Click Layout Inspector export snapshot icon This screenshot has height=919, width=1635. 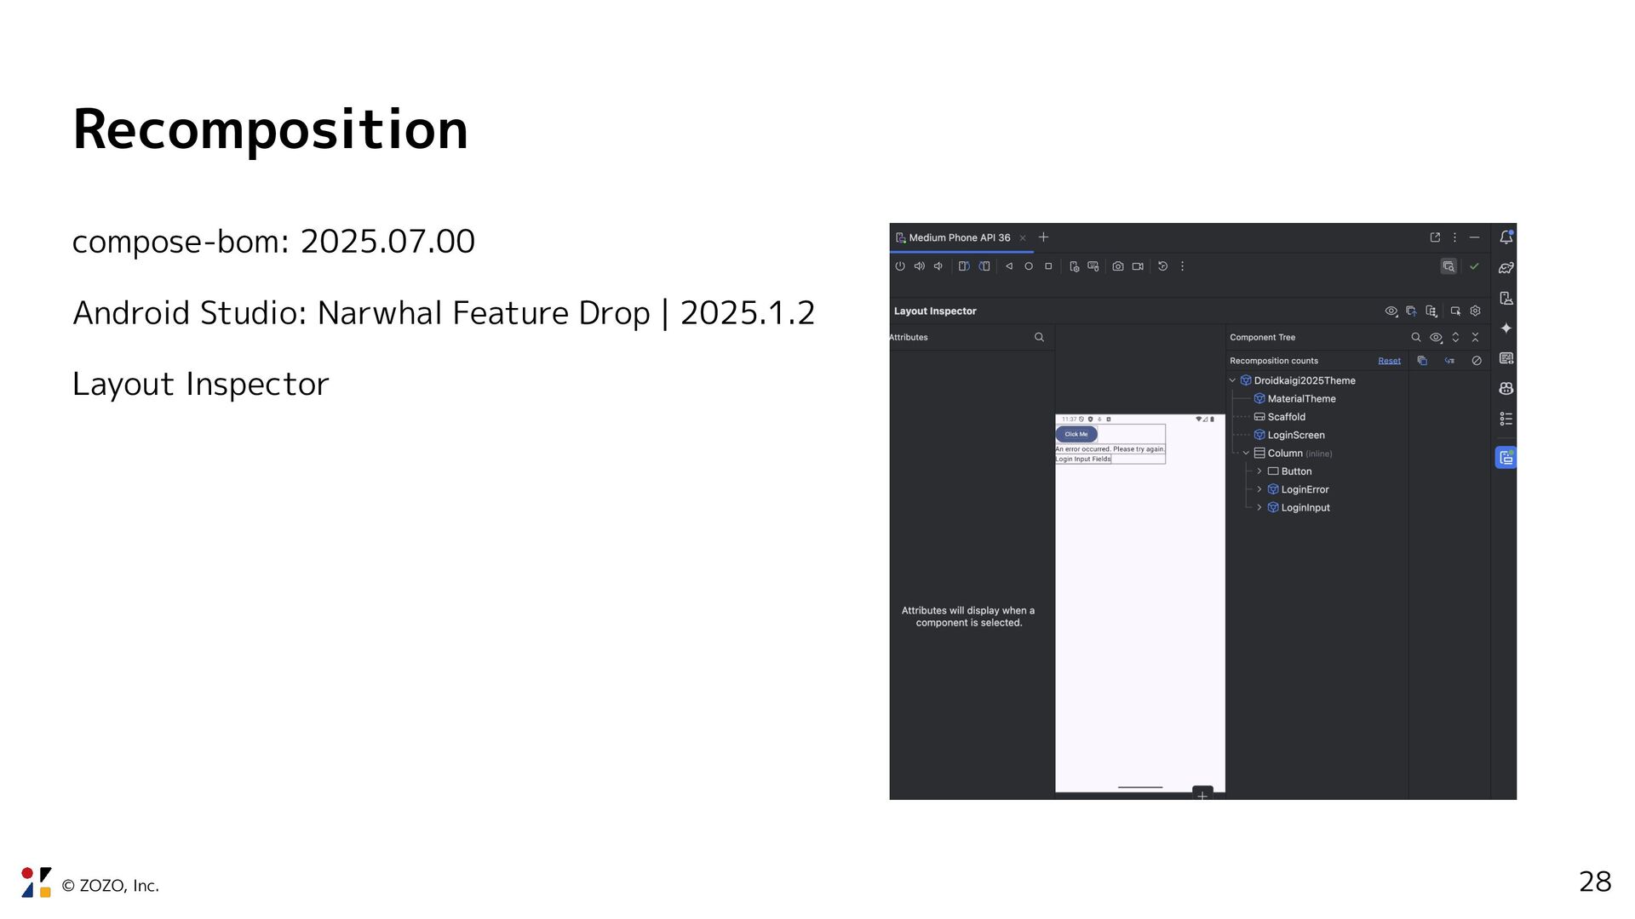point(1411,311)
